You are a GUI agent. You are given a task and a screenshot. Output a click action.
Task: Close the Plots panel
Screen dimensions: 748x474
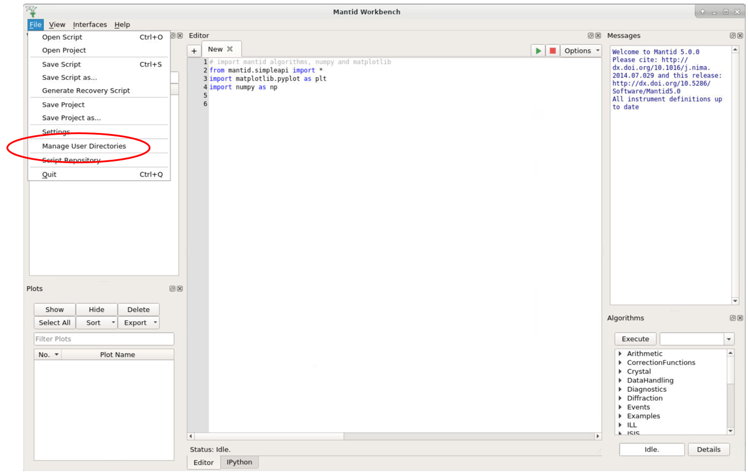180,289
